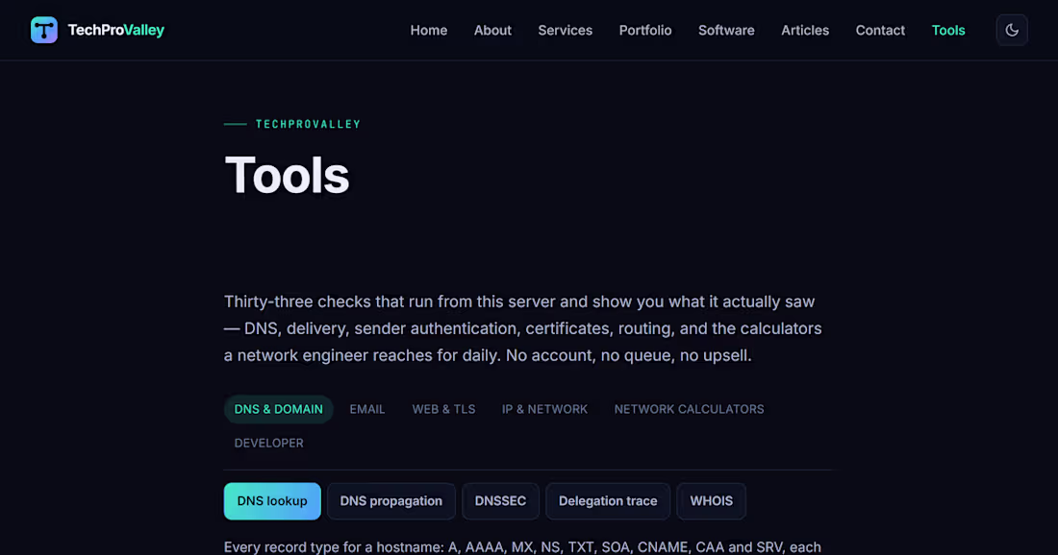Image resolution: width=1058 pixels, height=555 pixels.
Task: Open the Software nav link
Action: click(726, 31)
